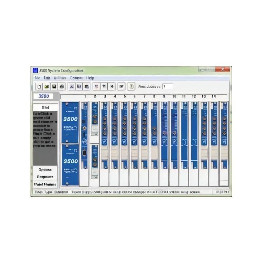Click the Rack Address input field

pyautogui.click(x=167, y=86)
